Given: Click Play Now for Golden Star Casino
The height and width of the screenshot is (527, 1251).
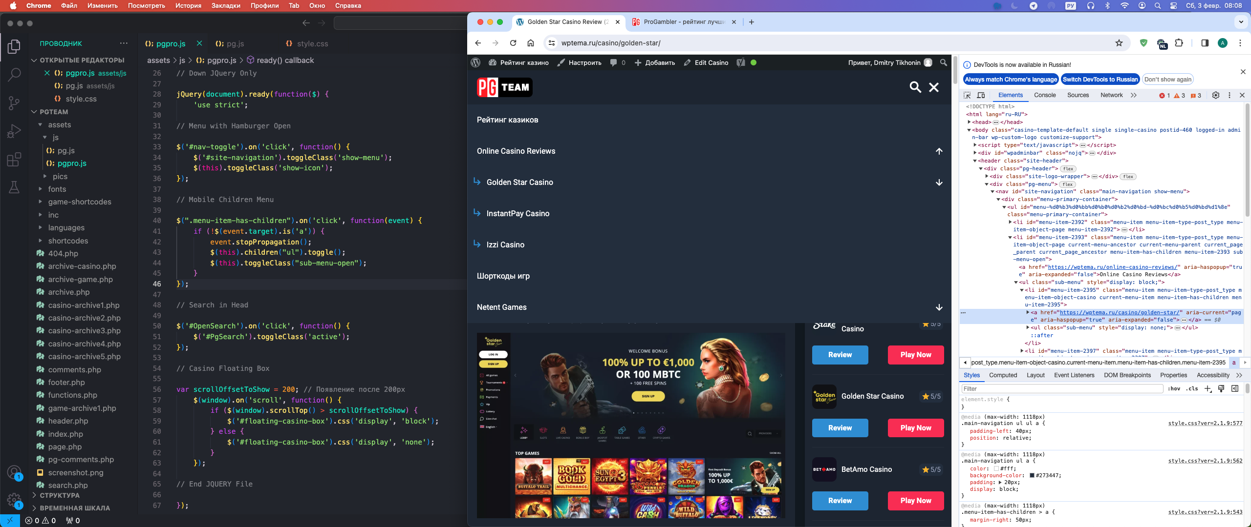Looking at the screenshot, I should [x=915, y=428].
